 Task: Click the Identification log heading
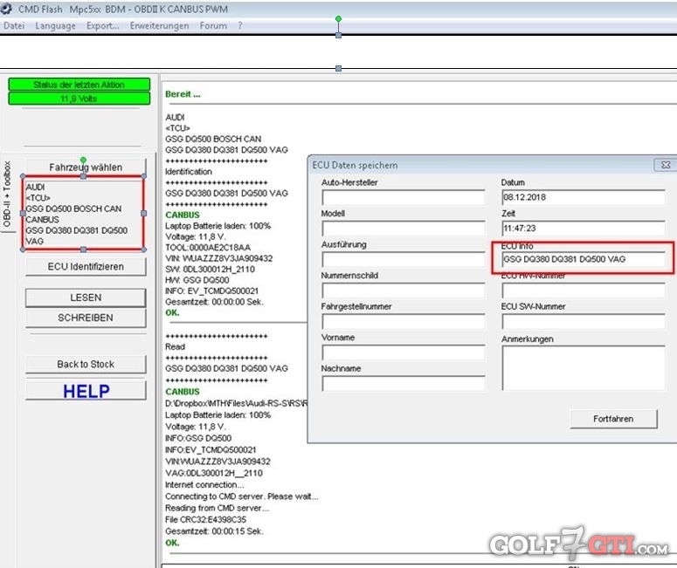188,172
